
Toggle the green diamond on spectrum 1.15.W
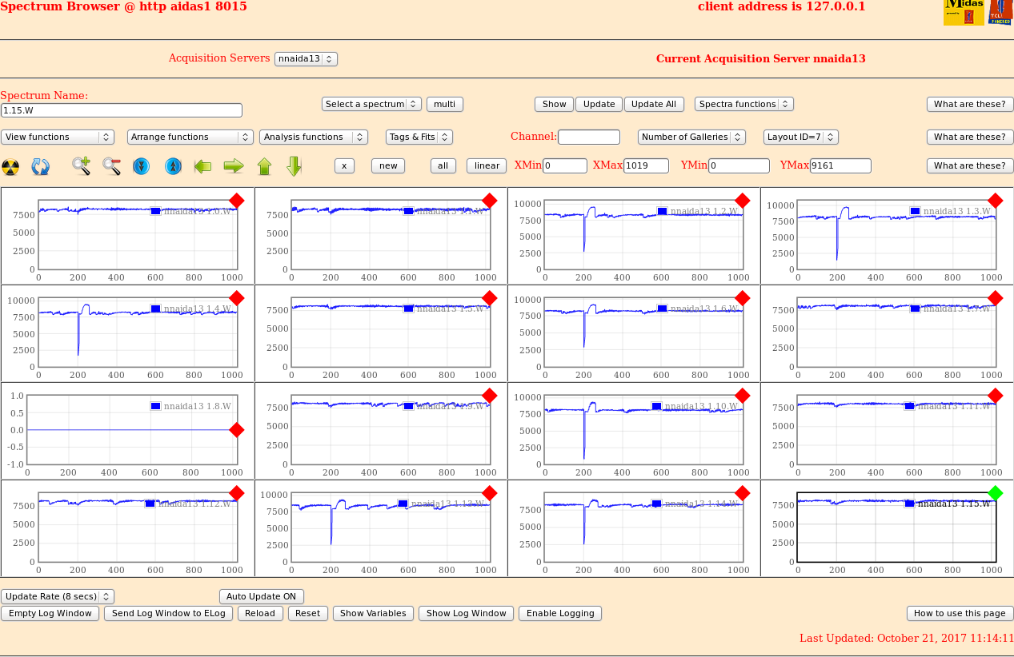point(996,492)
